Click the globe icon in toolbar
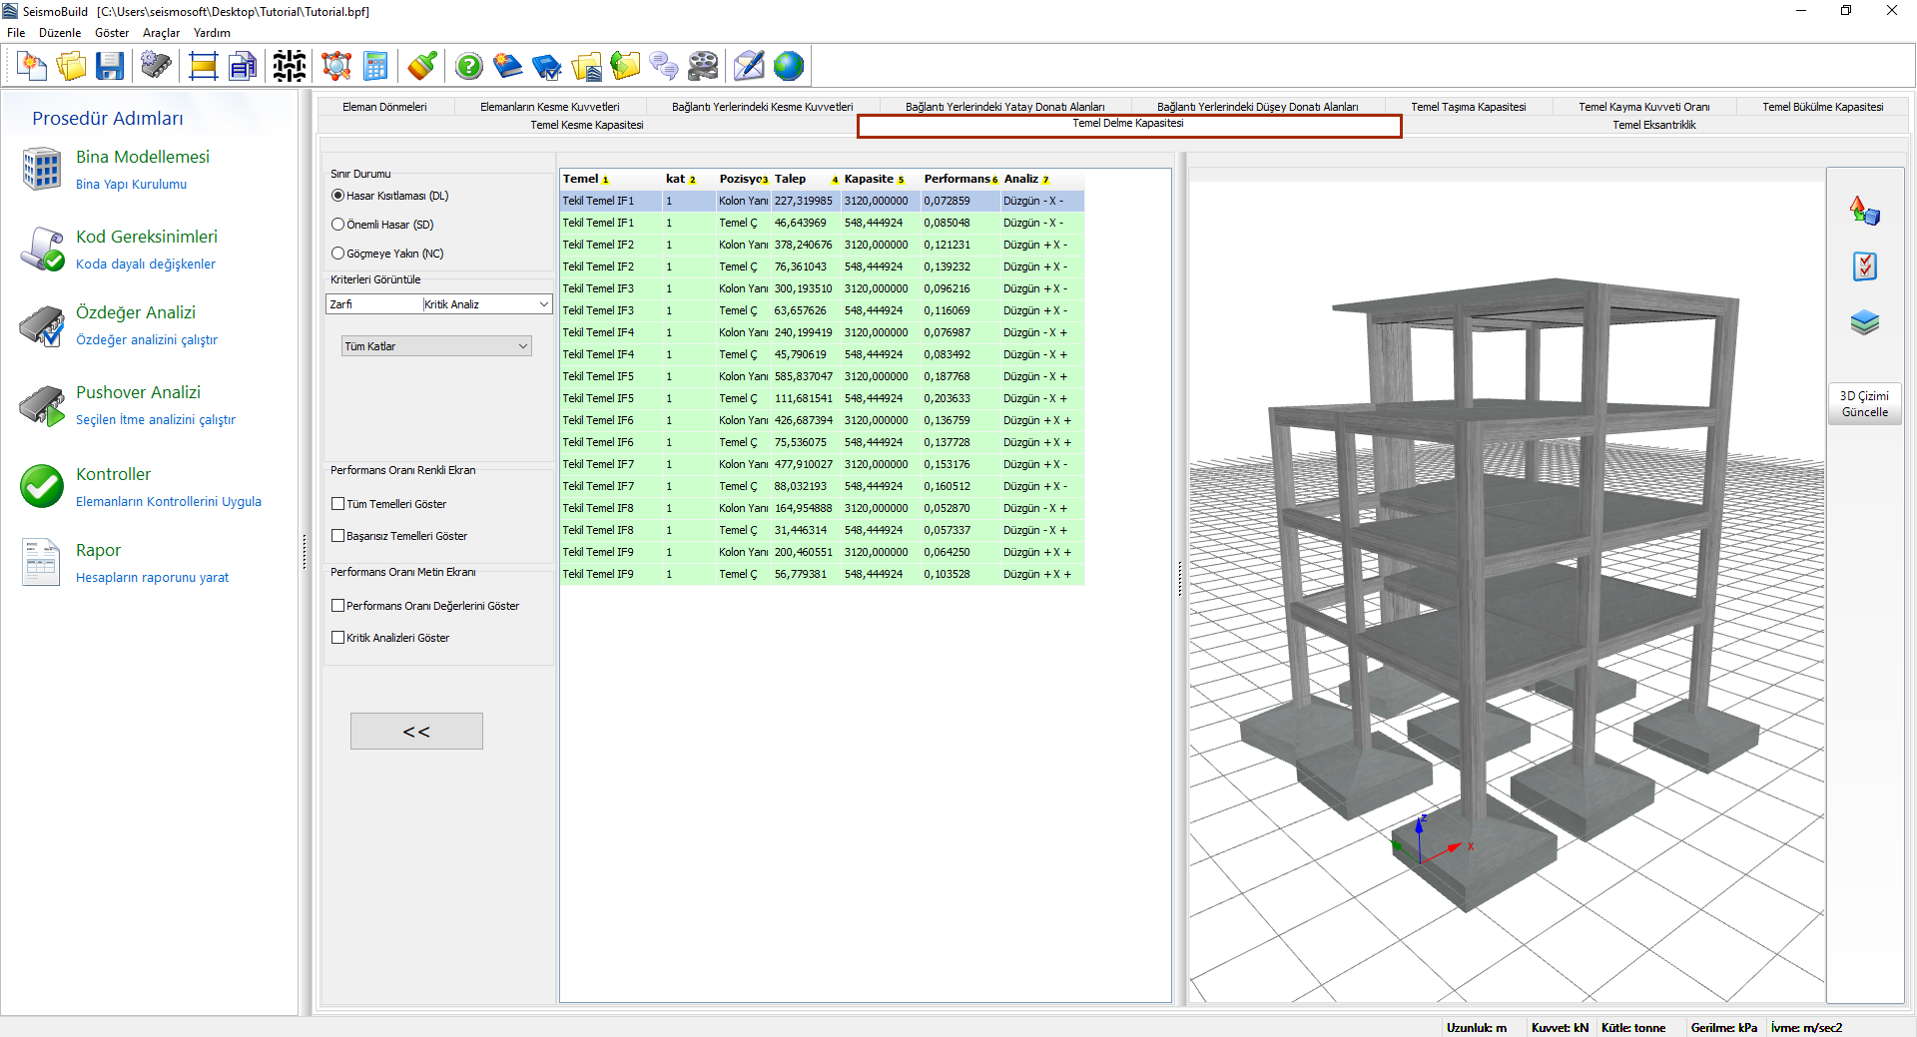The width and height of the screenshot is (1917, 1037). point(788,67)
